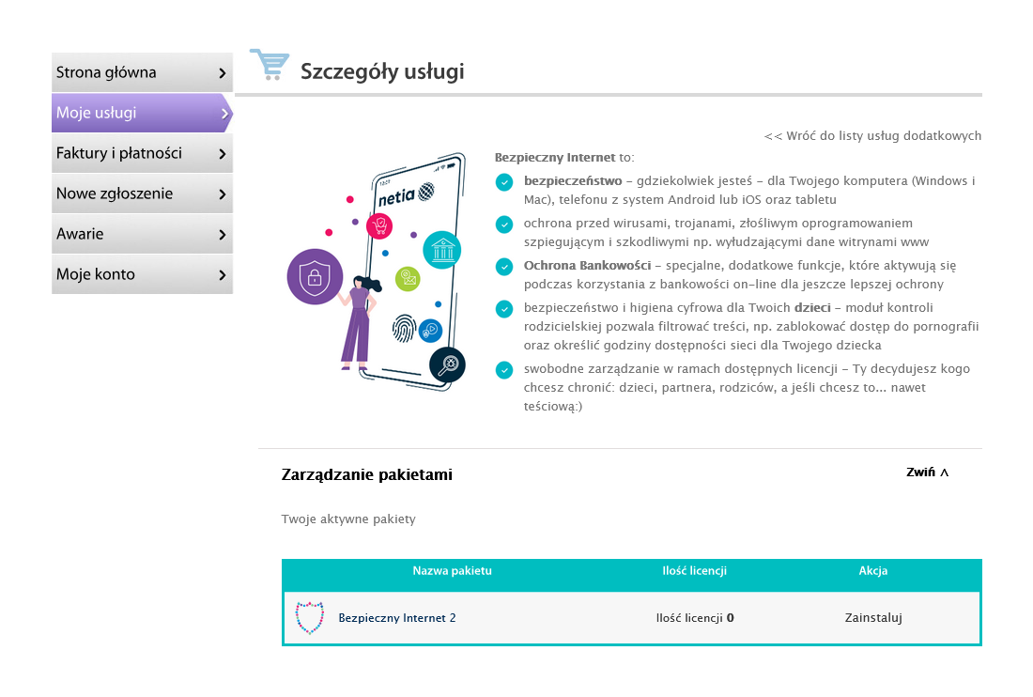Click Zainstaluj for Bezpieczny Internet 2
The image size is (1033, 697).
873,618
